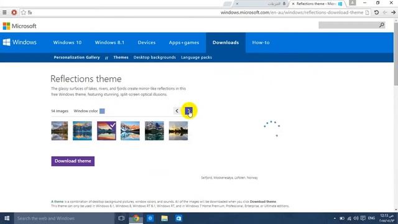Close the Reflections theme tab
The height and width of the screenshot is (224, 398).
[293, 4]
